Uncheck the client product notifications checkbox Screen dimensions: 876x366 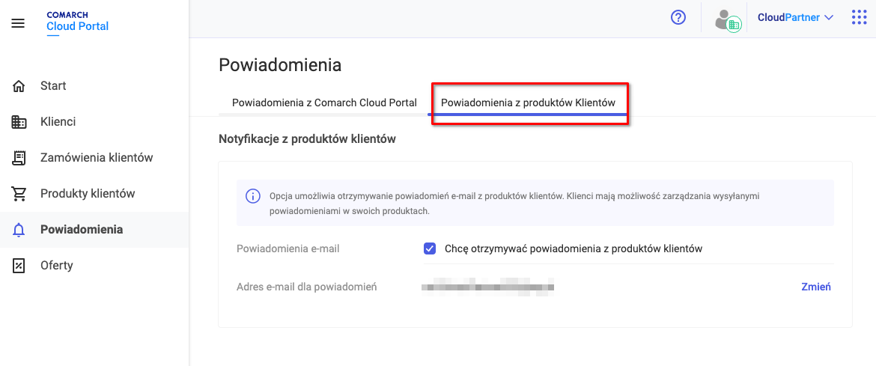tap(430, 248)
